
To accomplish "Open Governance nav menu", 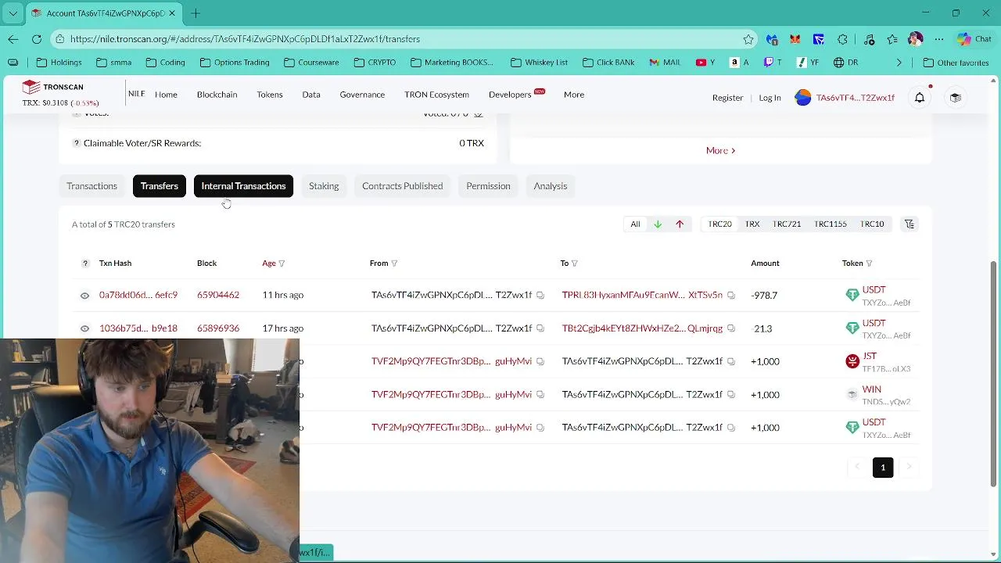I will [x=362, y=95].
